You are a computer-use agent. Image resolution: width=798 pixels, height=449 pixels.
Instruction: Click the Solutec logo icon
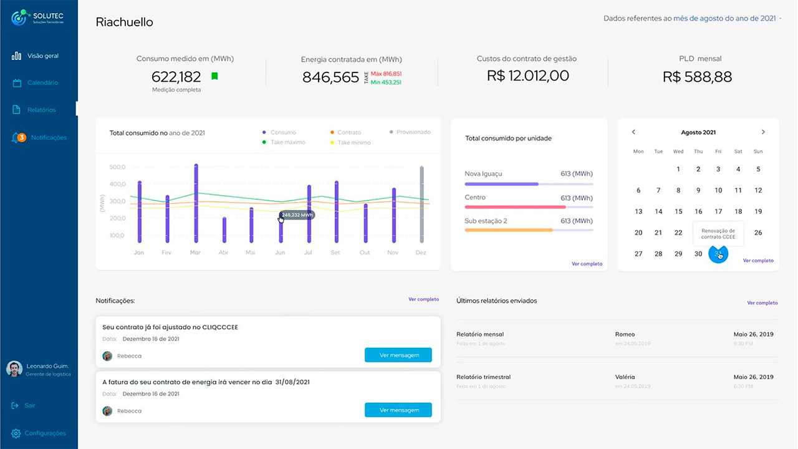pos(20,17)
